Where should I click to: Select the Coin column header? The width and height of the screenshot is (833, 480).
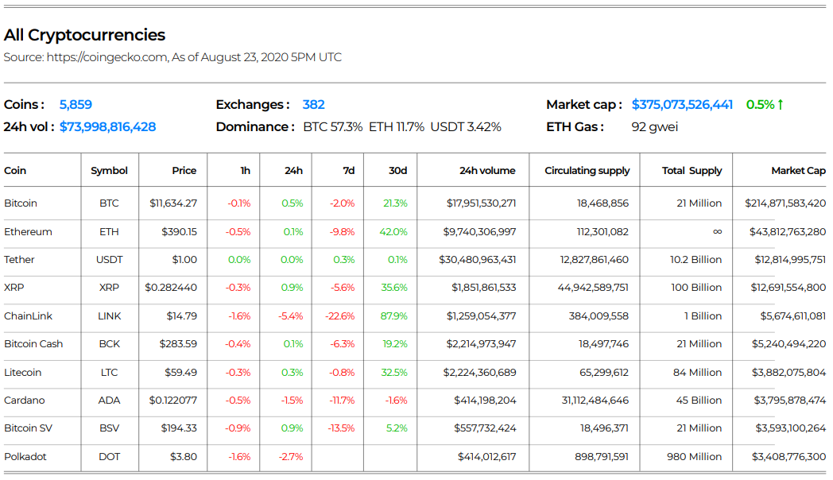point(15,170)
